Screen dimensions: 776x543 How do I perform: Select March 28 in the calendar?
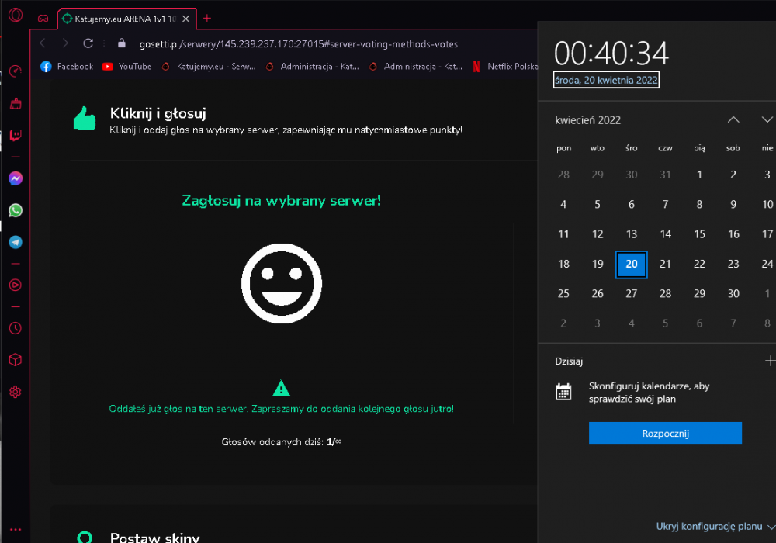pos(563,175)
